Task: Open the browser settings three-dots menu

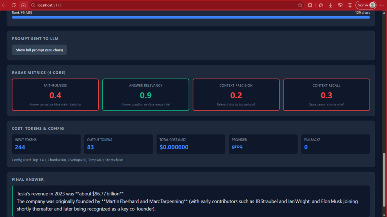Action: coord(382,5)
